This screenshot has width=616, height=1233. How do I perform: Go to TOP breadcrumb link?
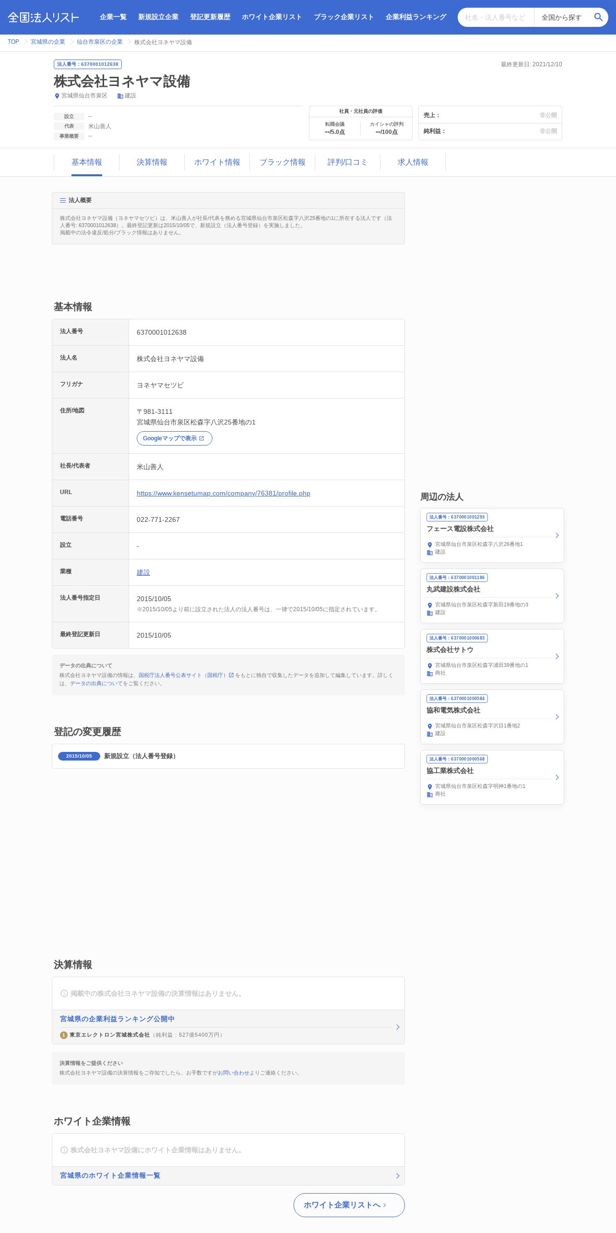tap(13, 42)
